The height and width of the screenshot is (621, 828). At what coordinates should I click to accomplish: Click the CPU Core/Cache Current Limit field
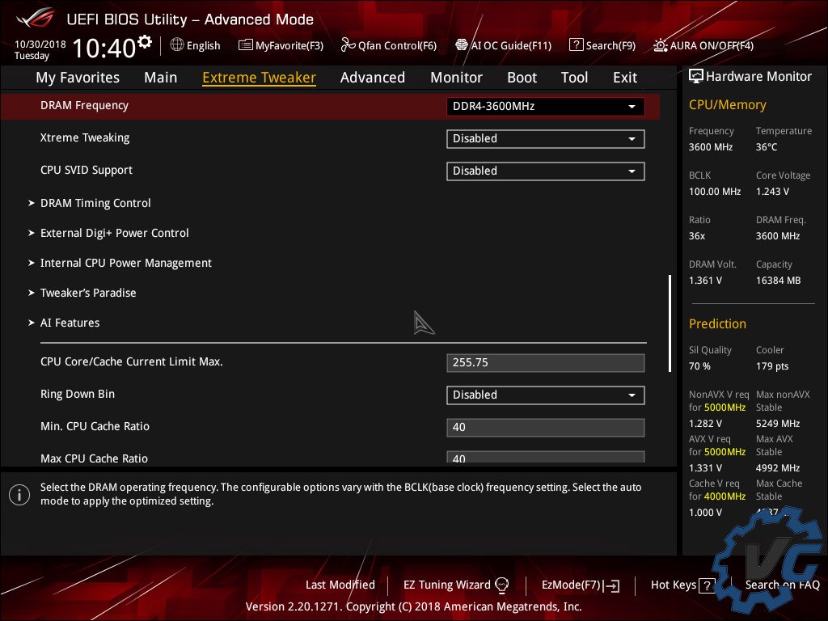pyautogui.click(x=545, y=362)
